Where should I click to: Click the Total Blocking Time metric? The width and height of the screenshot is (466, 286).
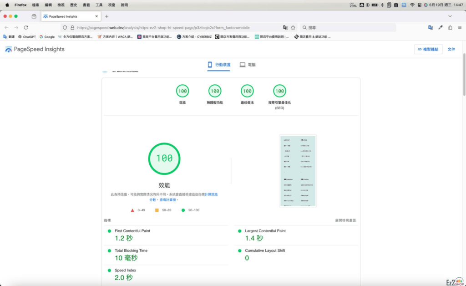click(x=166, y=255)
